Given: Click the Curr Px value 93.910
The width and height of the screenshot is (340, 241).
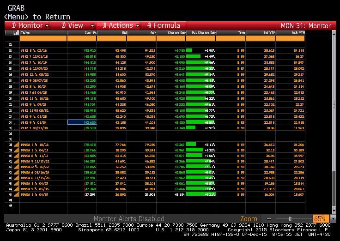Looking at the screenshot, I should coord(90,50).
